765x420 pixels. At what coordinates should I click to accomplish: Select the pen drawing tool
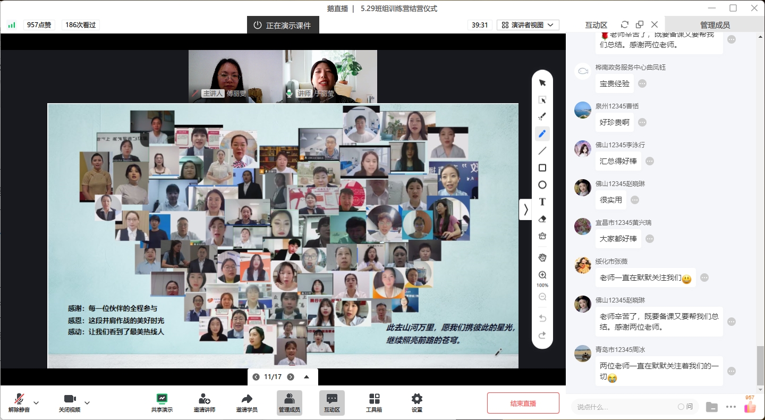pyautogui.click(x=542, y=134)
